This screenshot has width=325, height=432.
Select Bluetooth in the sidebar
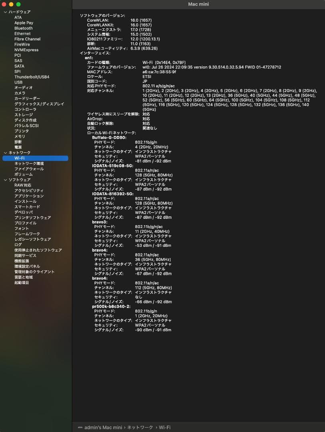[24, 28]
